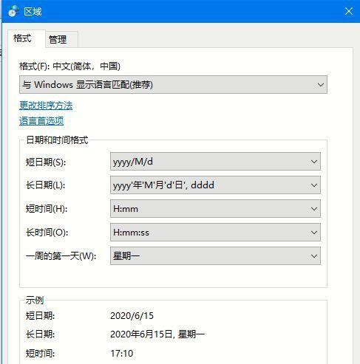Expand the 长时间 H:mm:ss dropdown
360x364 pixels.
point(215,233)
